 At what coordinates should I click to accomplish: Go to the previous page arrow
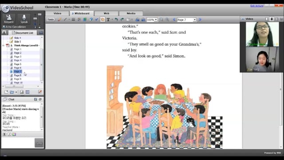(x=174, y=20)
